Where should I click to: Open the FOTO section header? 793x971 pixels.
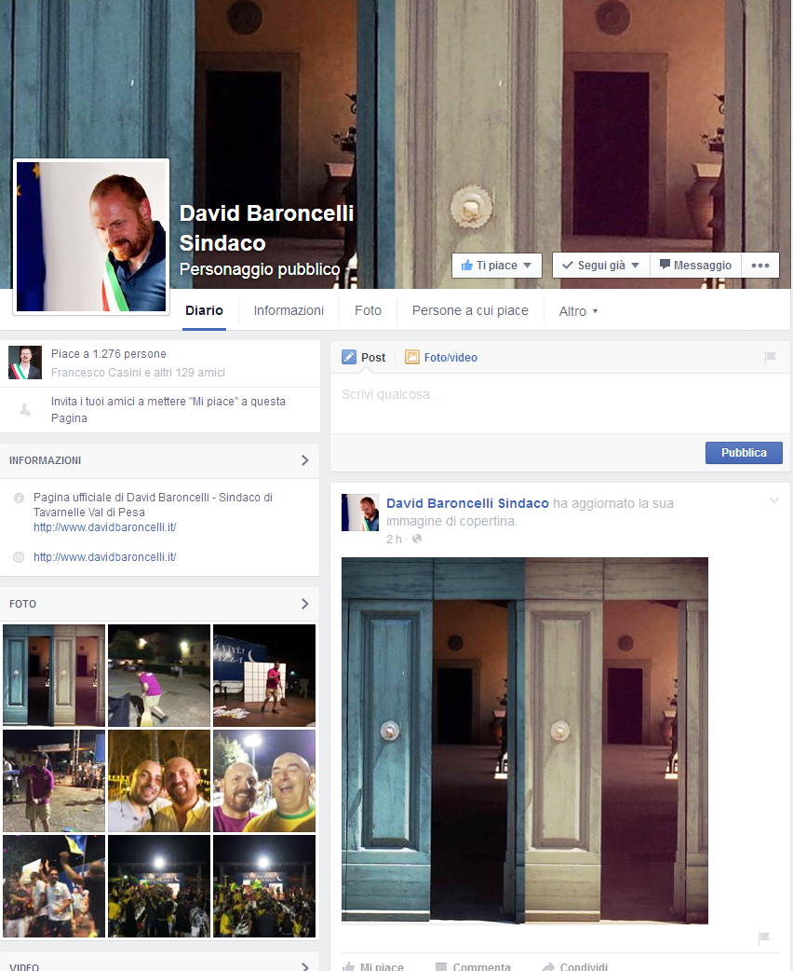[23, 604]
